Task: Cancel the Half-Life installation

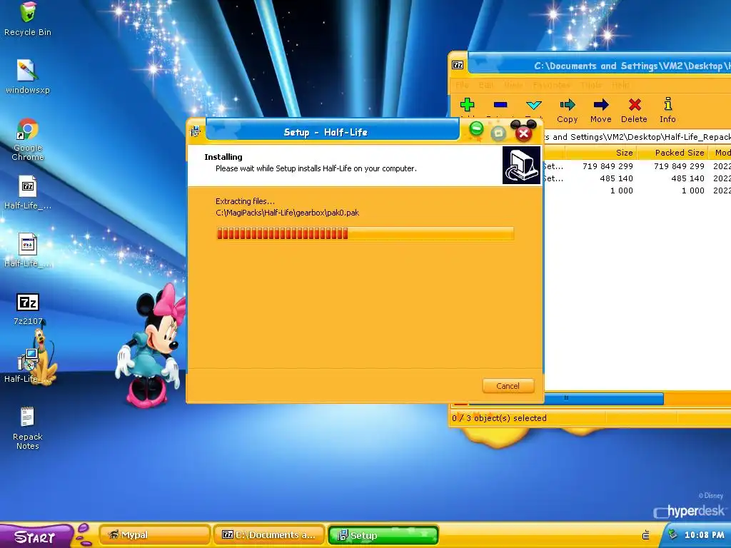Action: click(508, 386)
